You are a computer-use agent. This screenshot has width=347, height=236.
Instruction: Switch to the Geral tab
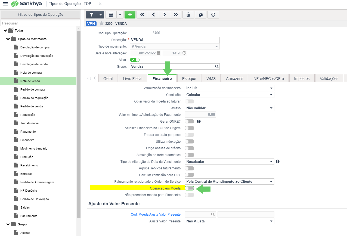108,78
